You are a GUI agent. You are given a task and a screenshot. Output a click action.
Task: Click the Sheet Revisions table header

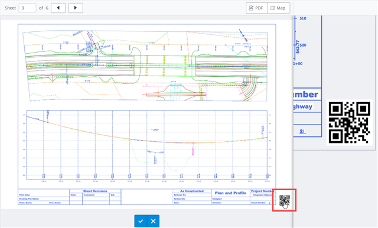coord(95,191)
